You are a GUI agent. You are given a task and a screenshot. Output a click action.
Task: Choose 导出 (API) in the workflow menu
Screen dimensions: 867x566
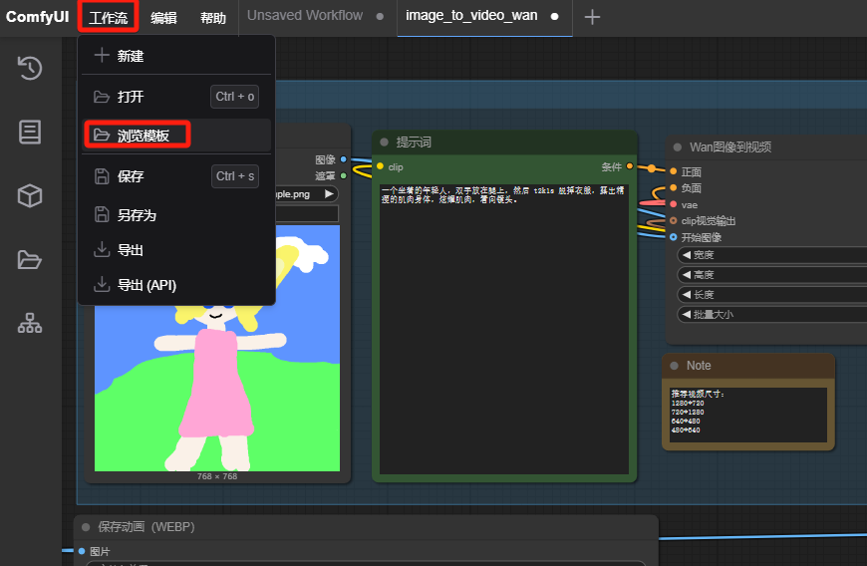[x=176, y=285]
